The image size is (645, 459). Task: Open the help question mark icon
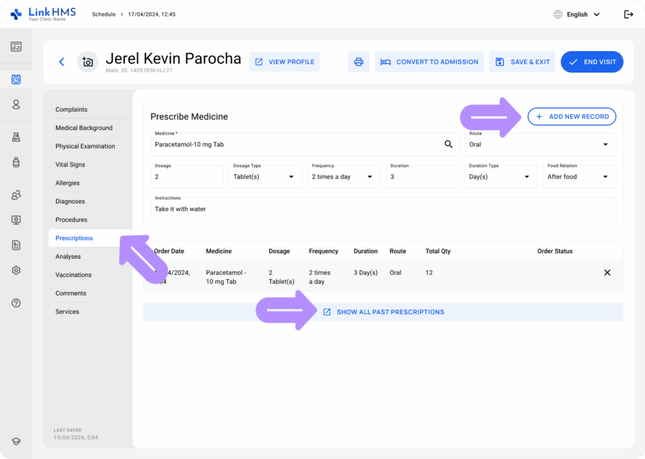point(16,303)
